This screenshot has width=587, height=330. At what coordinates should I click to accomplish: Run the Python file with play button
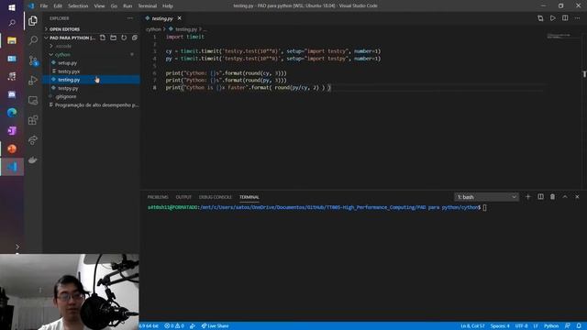(x=552, y=18)
